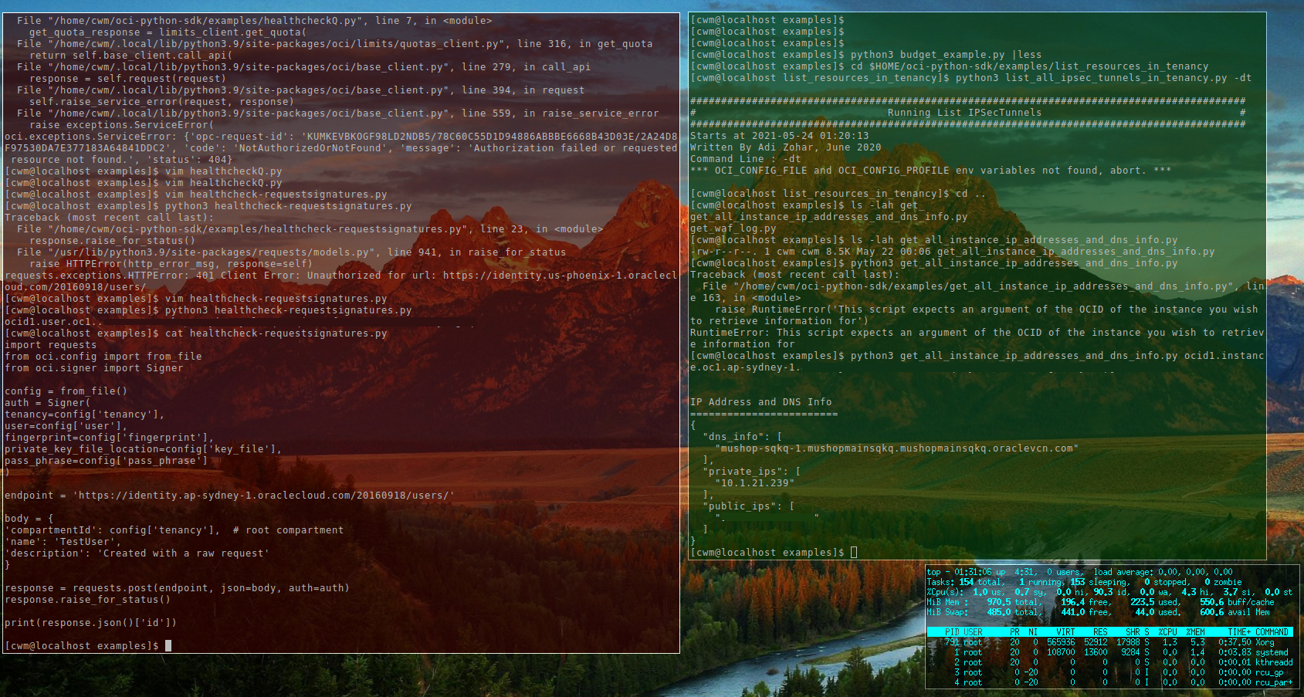The height and width of the screenshot is (697, 1304).
Task: Select 'raise HTTPError(http_error_msg, response=self)' line
Action: click(x=171, y=264)
